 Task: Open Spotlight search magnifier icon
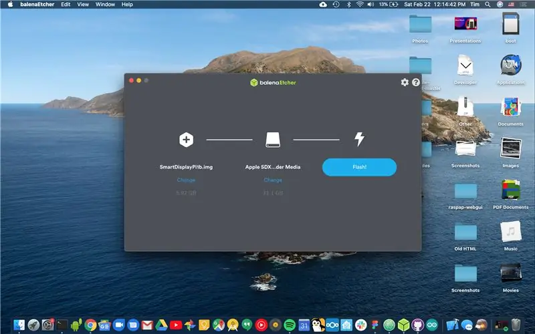click(x=488, y=5)
